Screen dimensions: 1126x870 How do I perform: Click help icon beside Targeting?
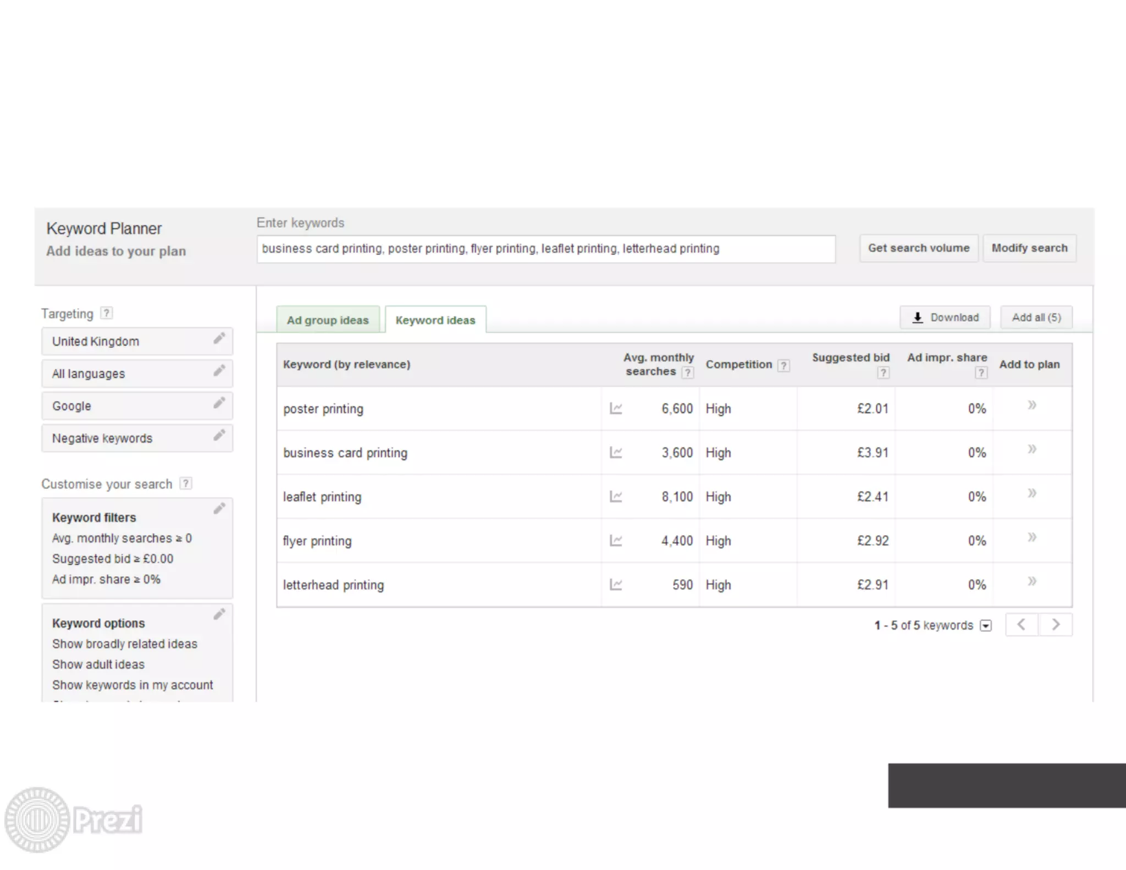107,313
